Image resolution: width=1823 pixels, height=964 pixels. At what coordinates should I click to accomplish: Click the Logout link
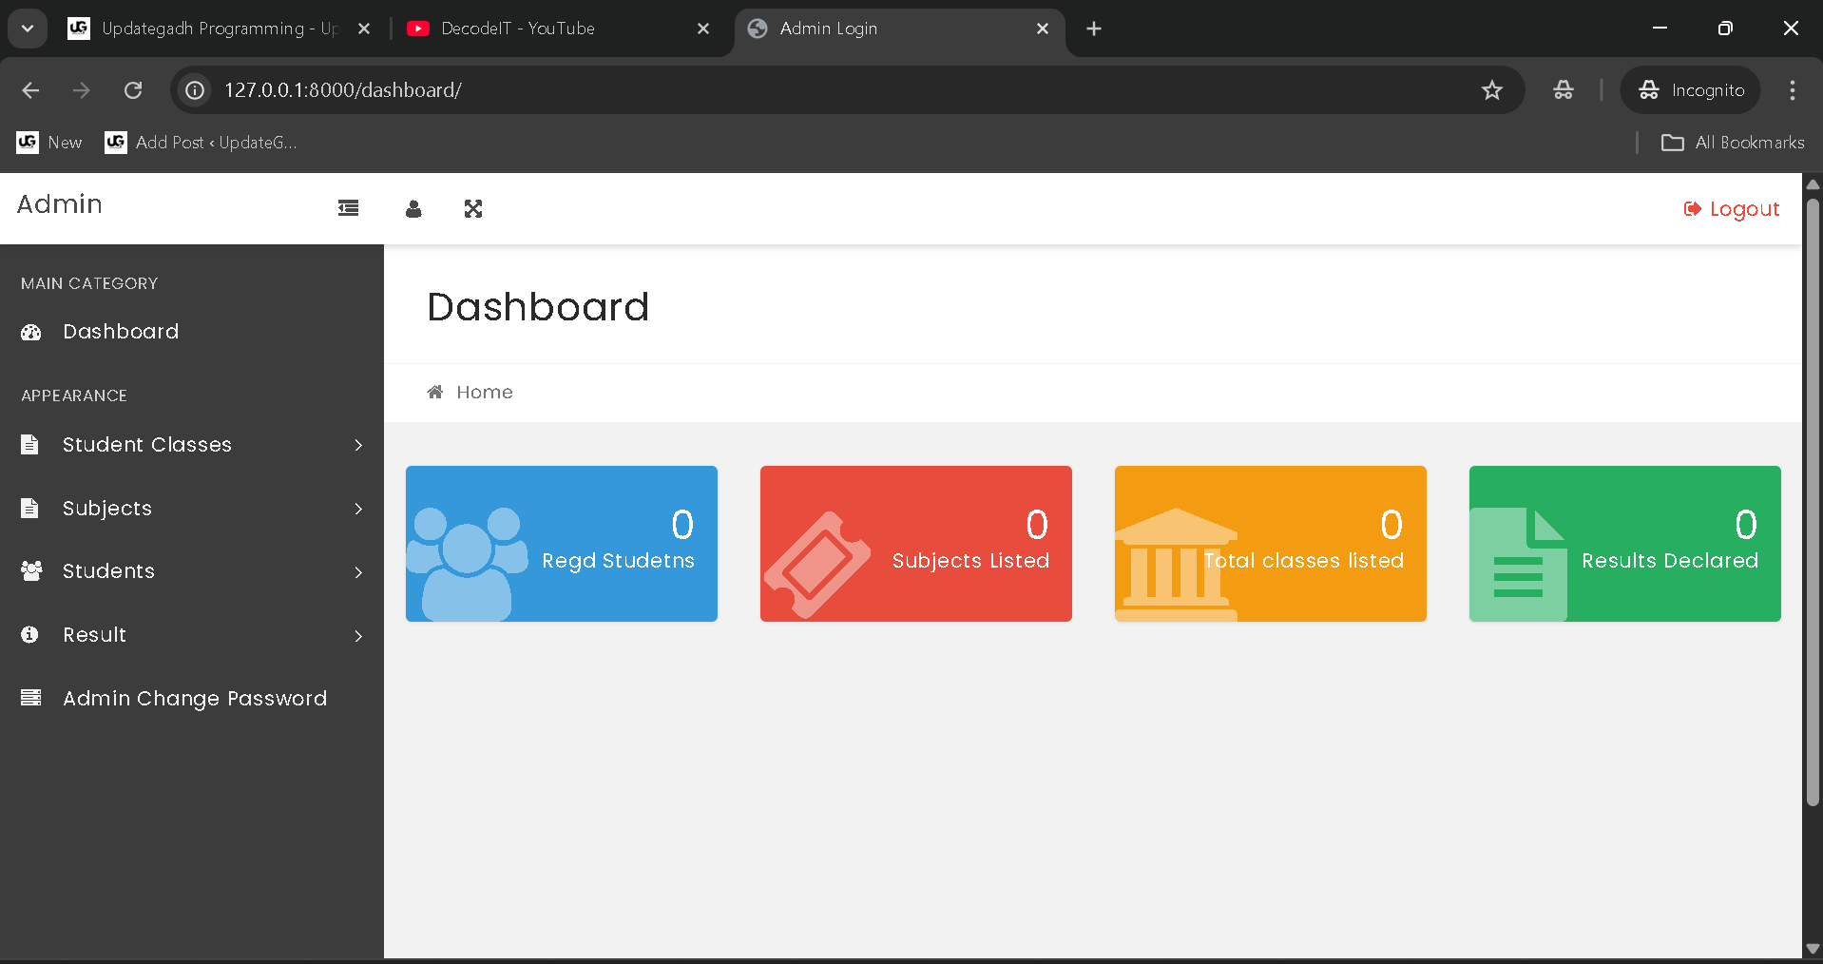click(x=1732, y=209)
